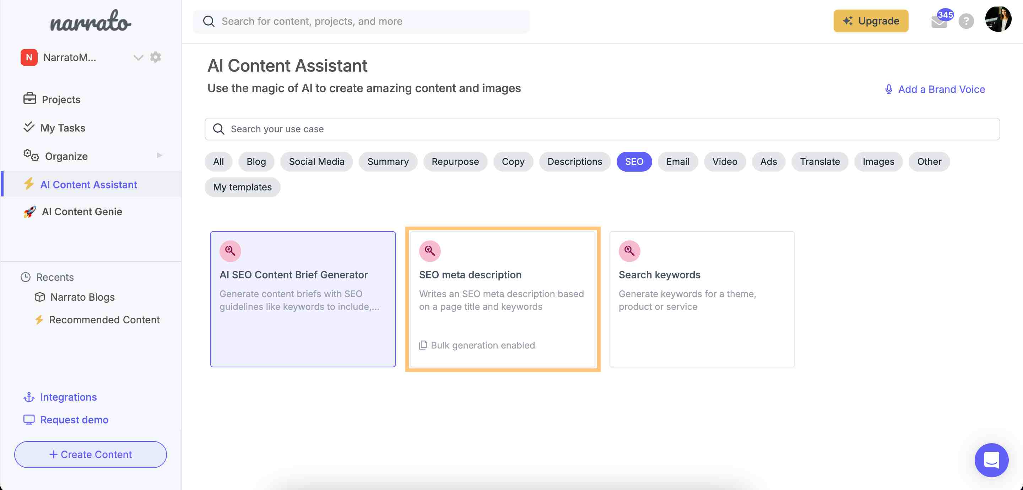Select AI Content Assistant in sidebar
This screenshot has height=490, width=1023.
click(91, 184)
